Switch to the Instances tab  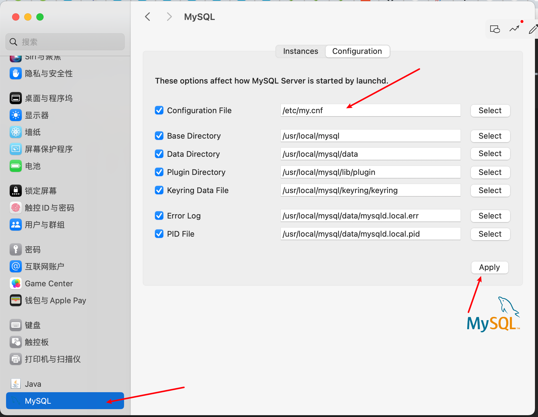[x=300, y=51]
